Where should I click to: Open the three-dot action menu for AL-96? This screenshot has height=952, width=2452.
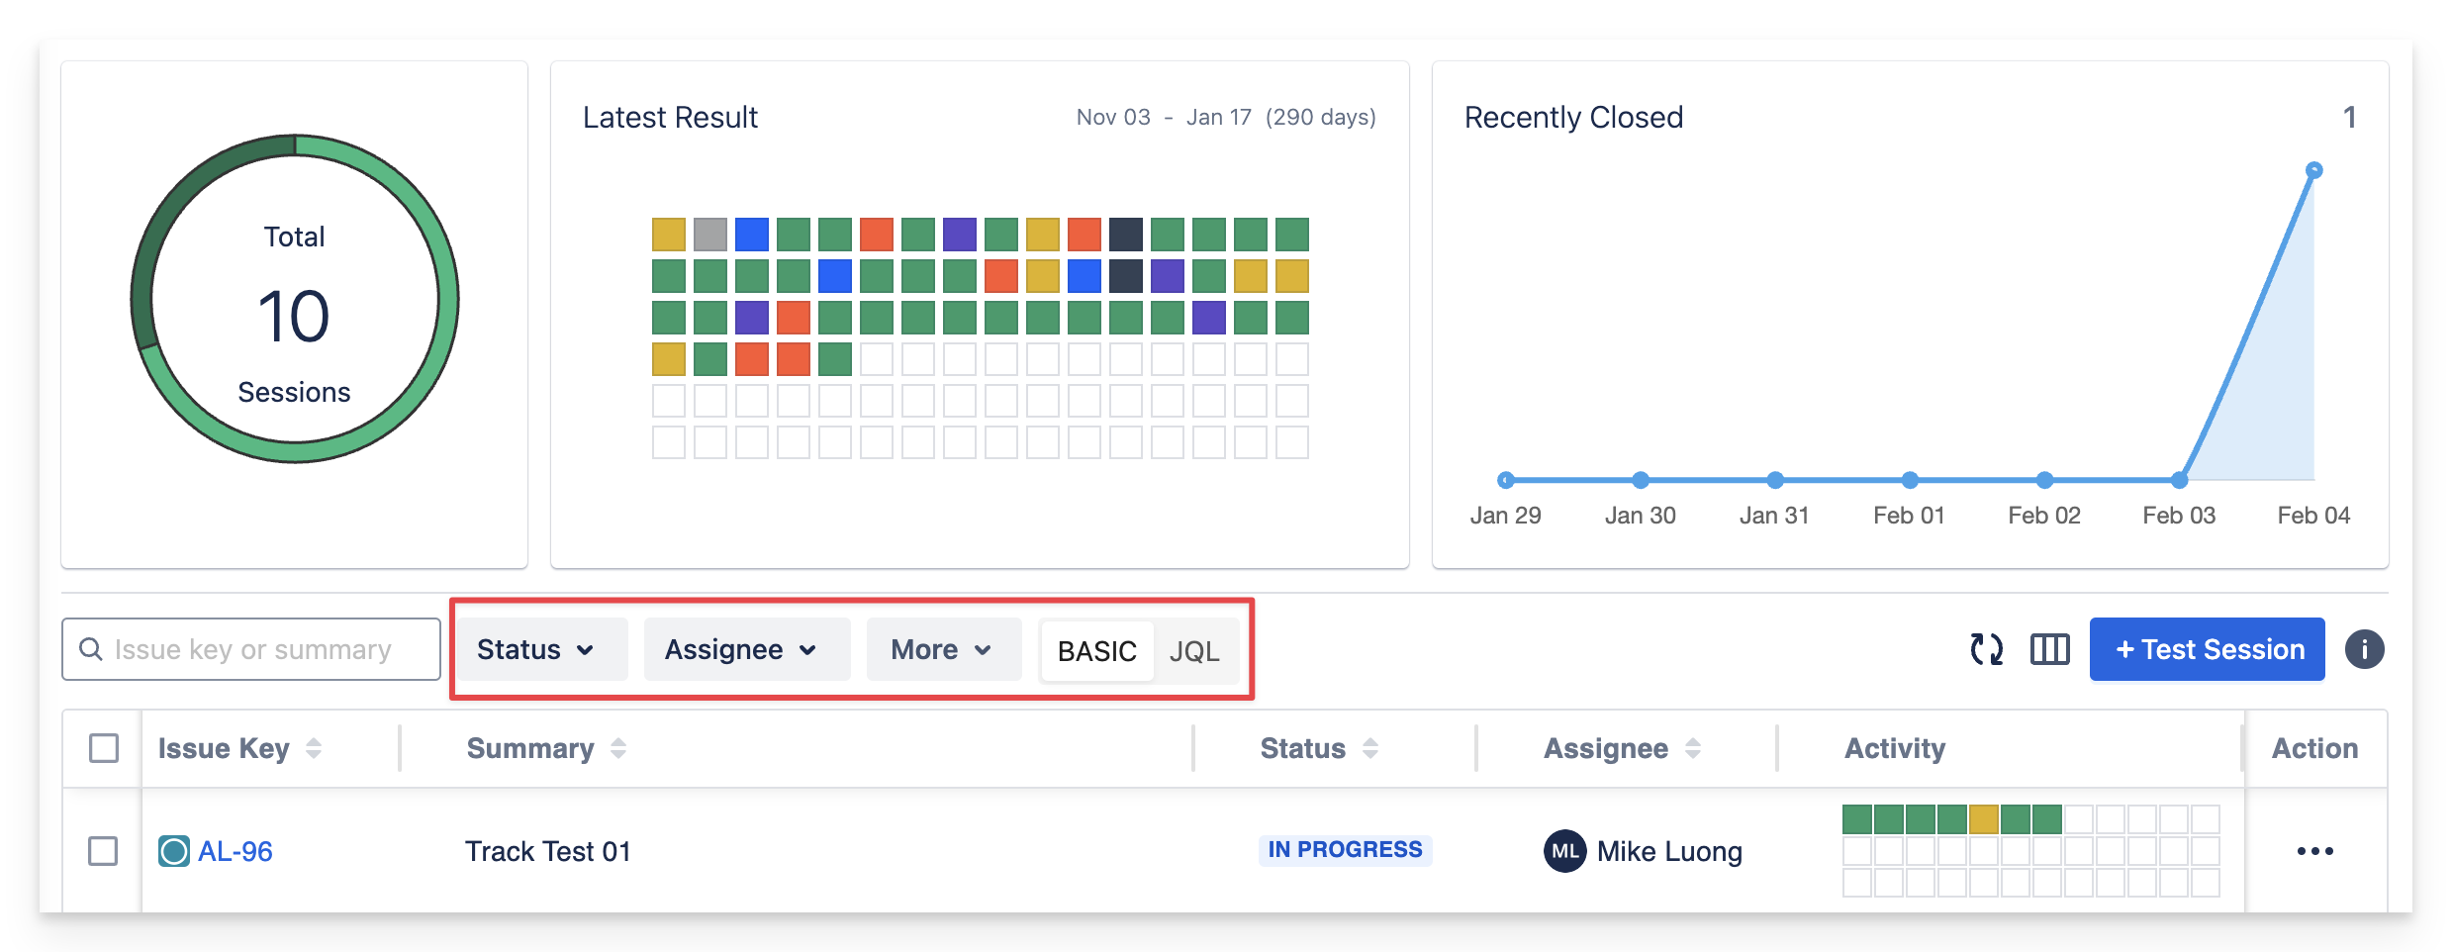(2314, 851)
